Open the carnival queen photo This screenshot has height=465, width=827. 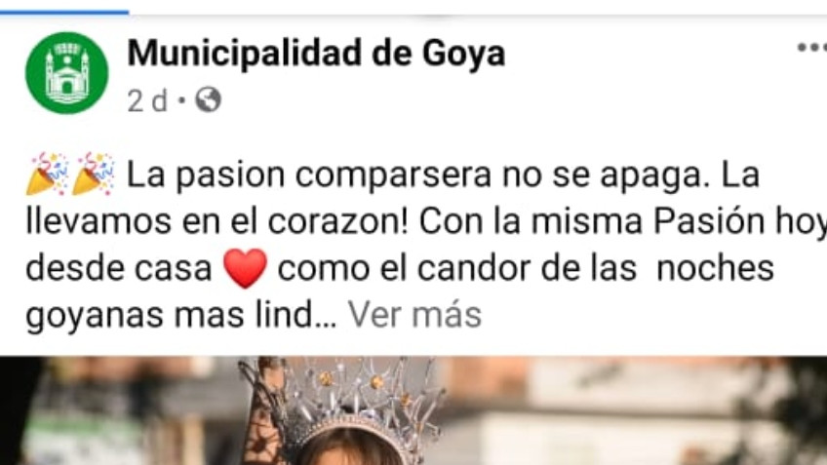[x=413, y=410]
